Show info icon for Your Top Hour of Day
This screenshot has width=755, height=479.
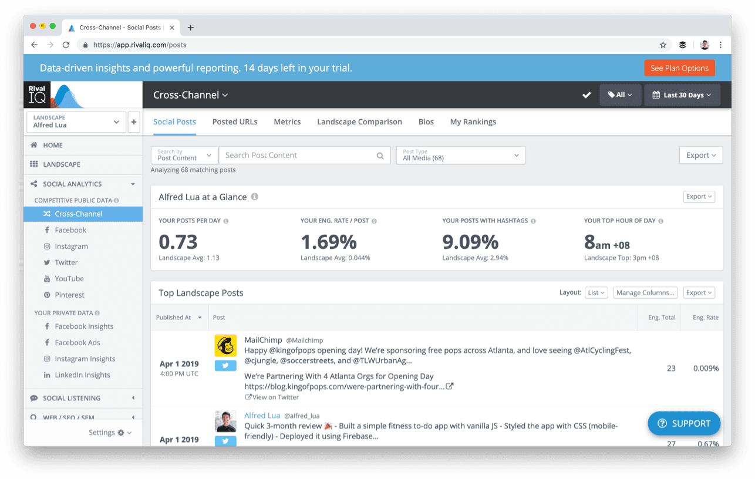pyautogui.click(x=660, y=221)
